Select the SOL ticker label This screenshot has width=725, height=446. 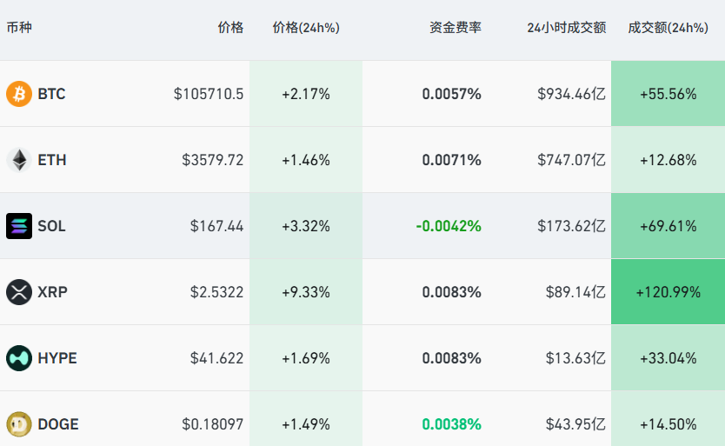51,226
